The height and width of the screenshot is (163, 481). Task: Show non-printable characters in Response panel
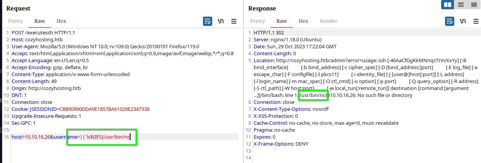click(x=463, y=21)
